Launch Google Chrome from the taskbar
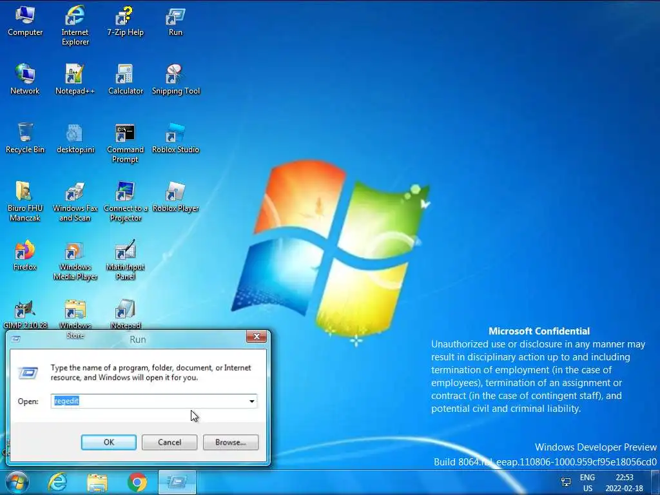 pyautogui.click(x=137, y=482)
